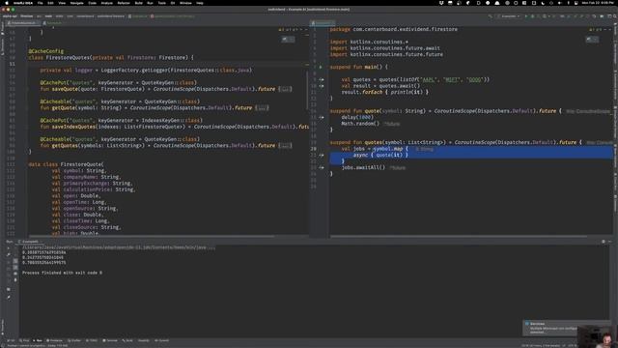Click 'centerboard' in navigation bar breadcrumbs

coord(85,16)
